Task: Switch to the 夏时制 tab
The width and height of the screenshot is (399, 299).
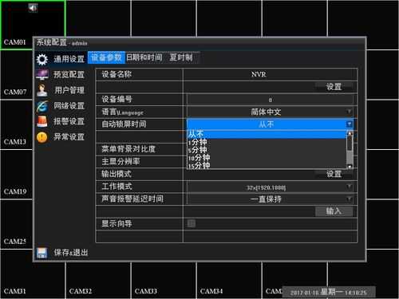Action: (181, 57)
